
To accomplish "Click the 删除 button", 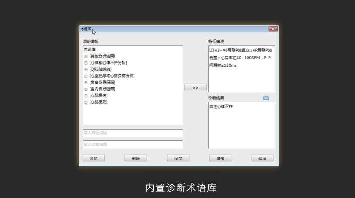I will pyautogui.click(x=136, y=158).
